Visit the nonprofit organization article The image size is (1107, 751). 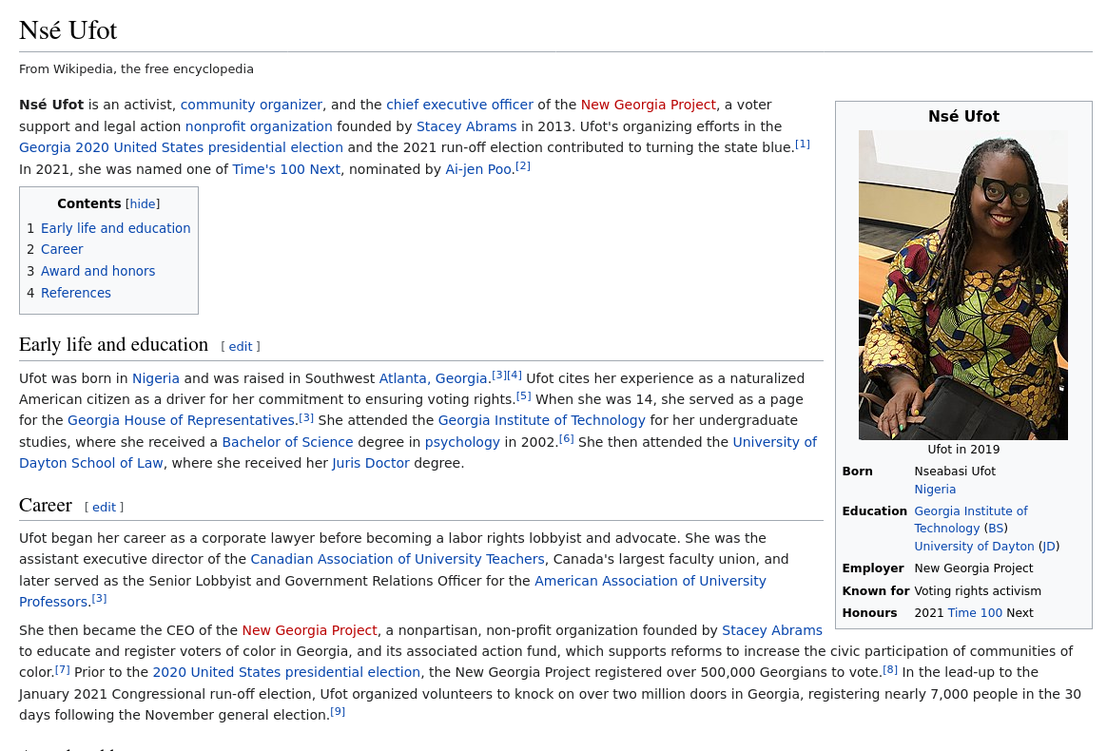[x=259, y=126]
